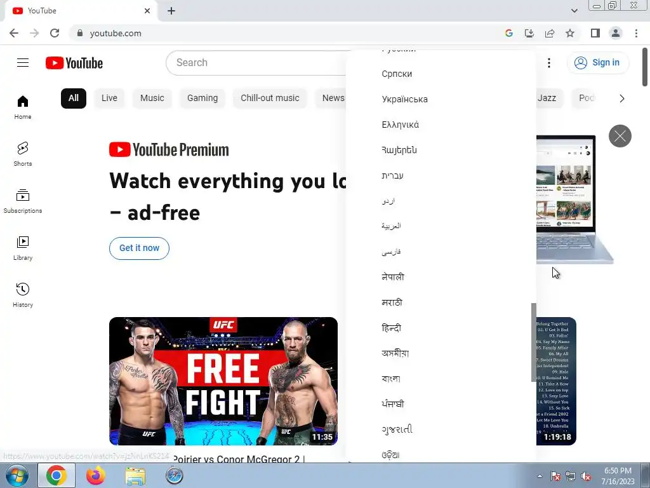Image resolution: width=650 pixels, height=488 pixels.
Task: Go back with the browser back arrow
Action: [14, 33]
